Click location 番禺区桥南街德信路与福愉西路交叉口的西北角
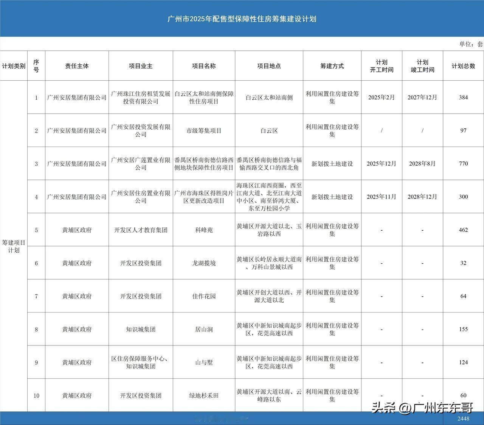This screenshot has height=425, width=484. pos(269,164)
